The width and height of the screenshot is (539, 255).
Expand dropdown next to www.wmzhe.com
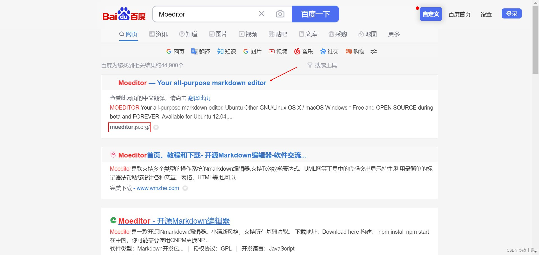tap(185, 188)
